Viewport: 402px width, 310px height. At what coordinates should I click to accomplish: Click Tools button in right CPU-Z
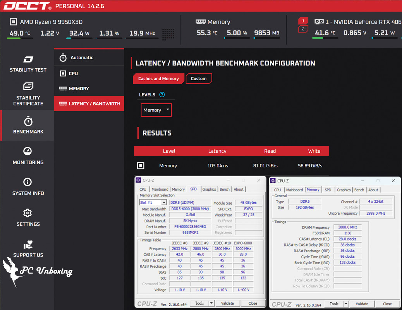point(334,303)
